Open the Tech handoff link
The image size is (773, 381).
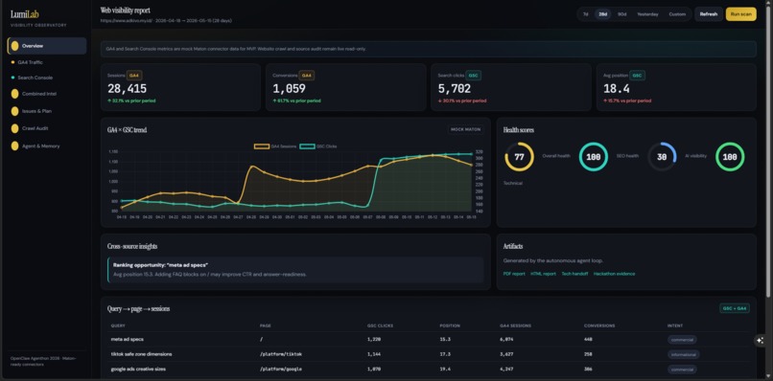[574, 274]
